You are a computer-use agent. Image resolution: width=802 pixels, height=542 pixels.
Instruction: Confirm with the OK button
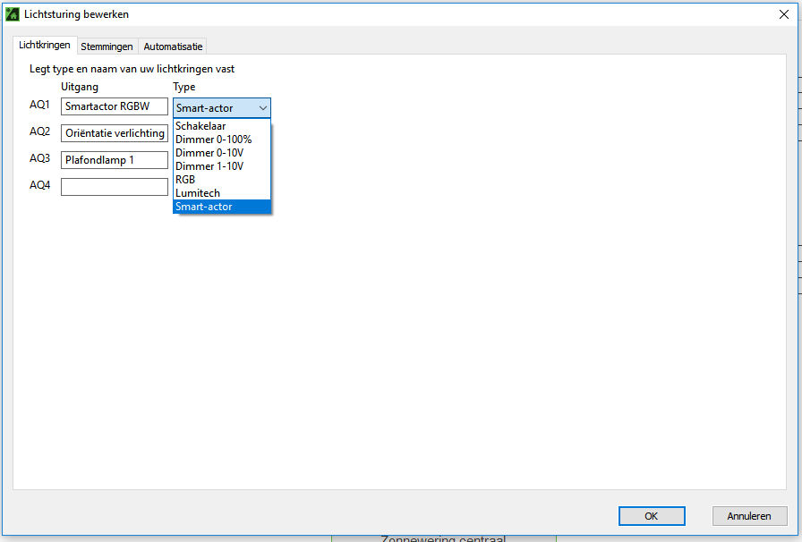(x=651, y=516)
